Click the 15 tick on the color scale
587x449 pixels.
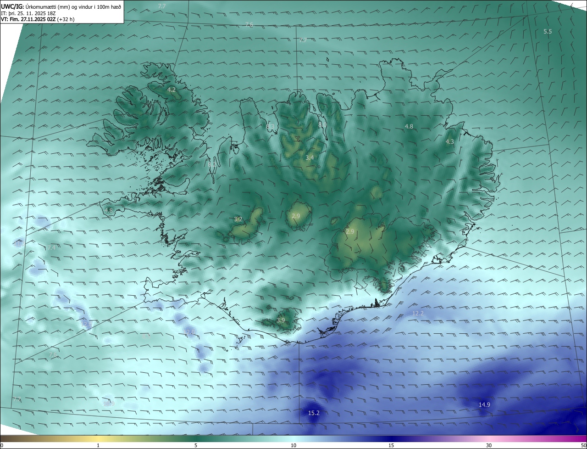[391, 445]
